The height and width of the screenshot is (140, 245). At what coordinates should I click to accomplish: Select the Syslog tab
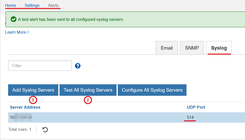click(219, 48)
